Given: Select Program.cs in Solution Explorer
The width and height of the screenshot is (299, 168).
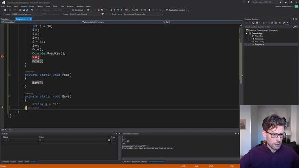Looking at the screenshot, I should pyautogui.click(x=259, y=45).
